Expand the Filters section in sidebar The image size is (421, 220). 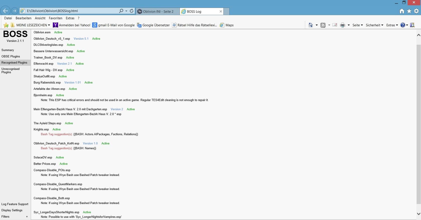(27, 217)
